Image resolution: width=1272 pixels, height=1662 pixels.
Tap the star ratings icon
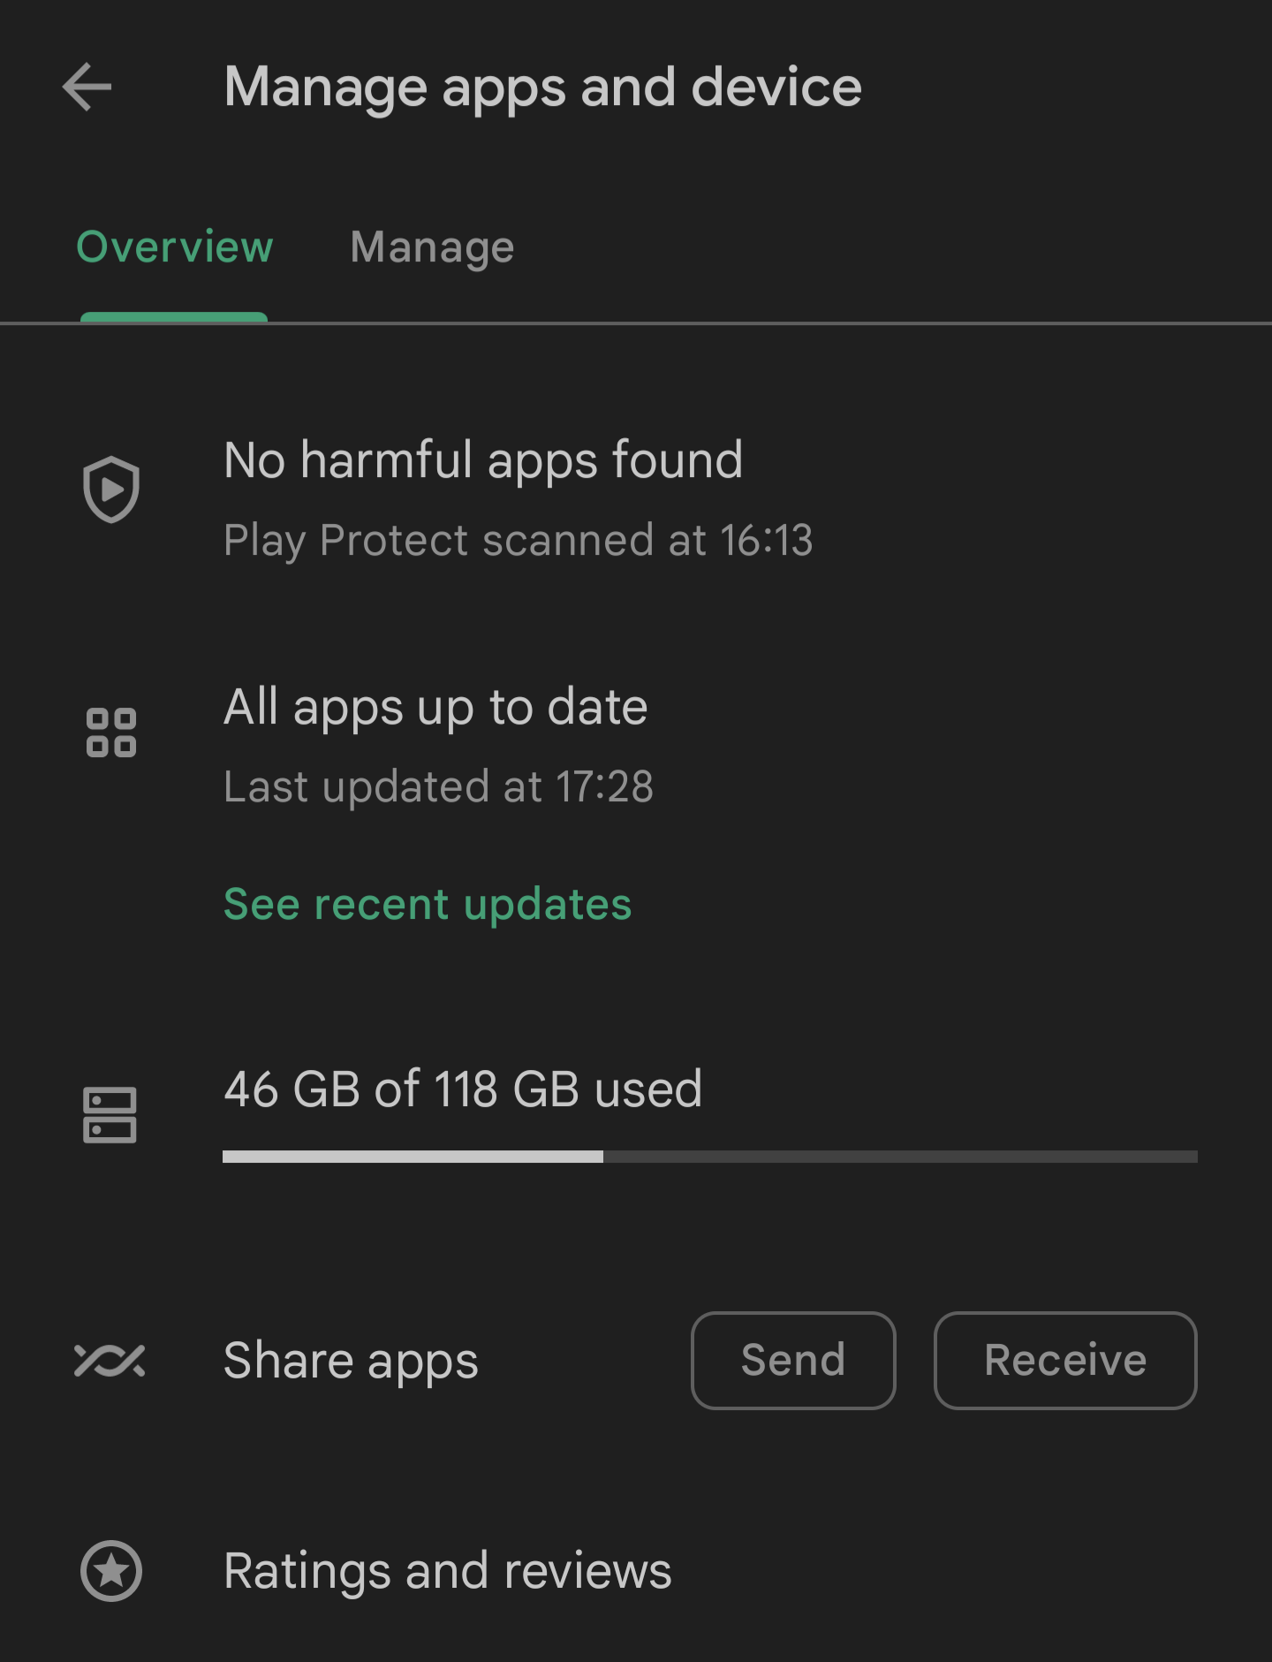pos(111,1571)
